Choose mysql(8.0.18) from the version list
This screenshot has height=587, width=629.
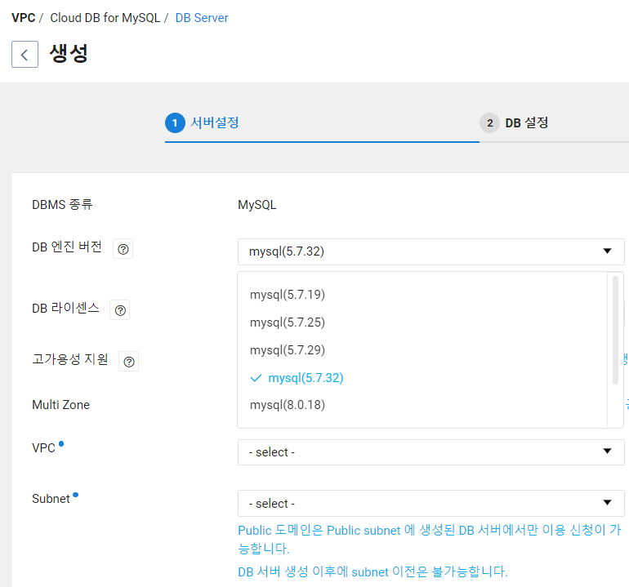tap(288, 405)
